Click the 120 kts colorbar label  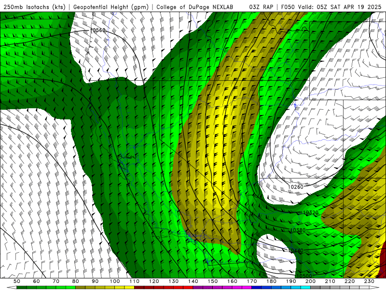click(154, 281)
